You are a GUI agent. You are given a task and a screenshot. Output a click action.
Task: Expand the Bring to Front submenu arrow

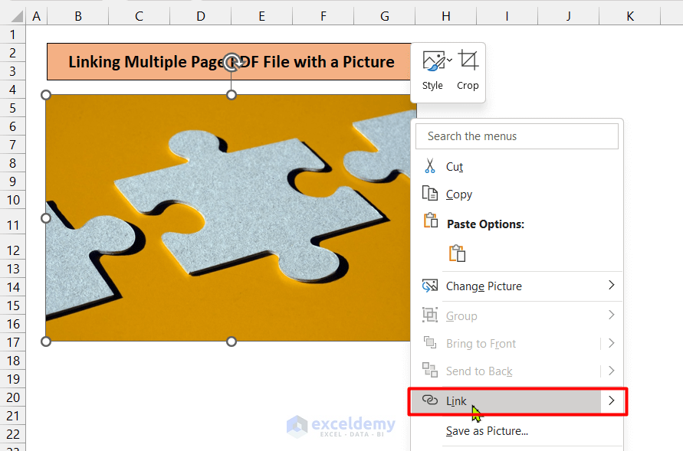[x=612, y=343]
